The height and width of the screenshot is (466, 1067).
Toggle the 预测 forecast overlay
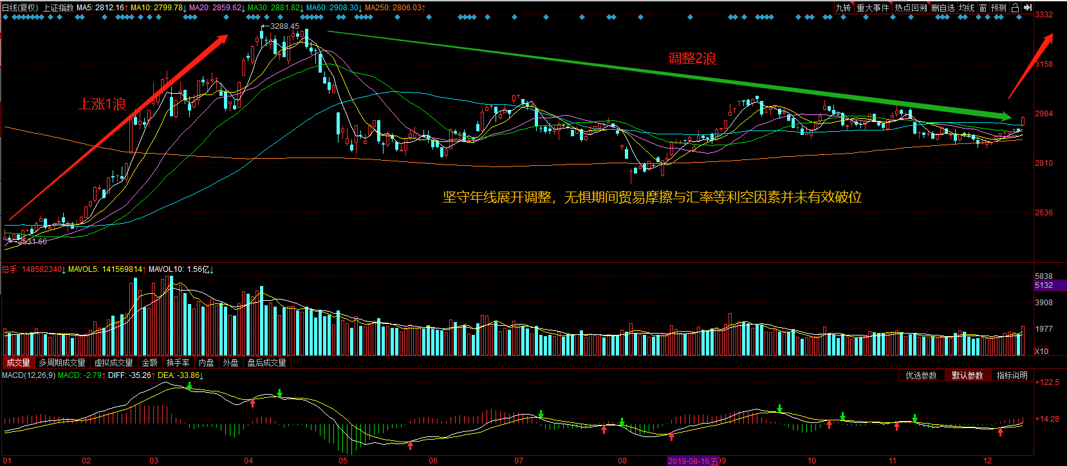click(998, 8)
